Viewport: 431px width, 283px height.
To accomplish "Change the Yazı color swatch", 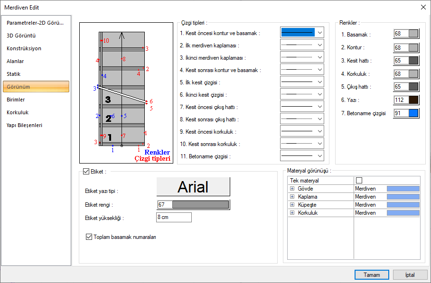I will 413,100.
